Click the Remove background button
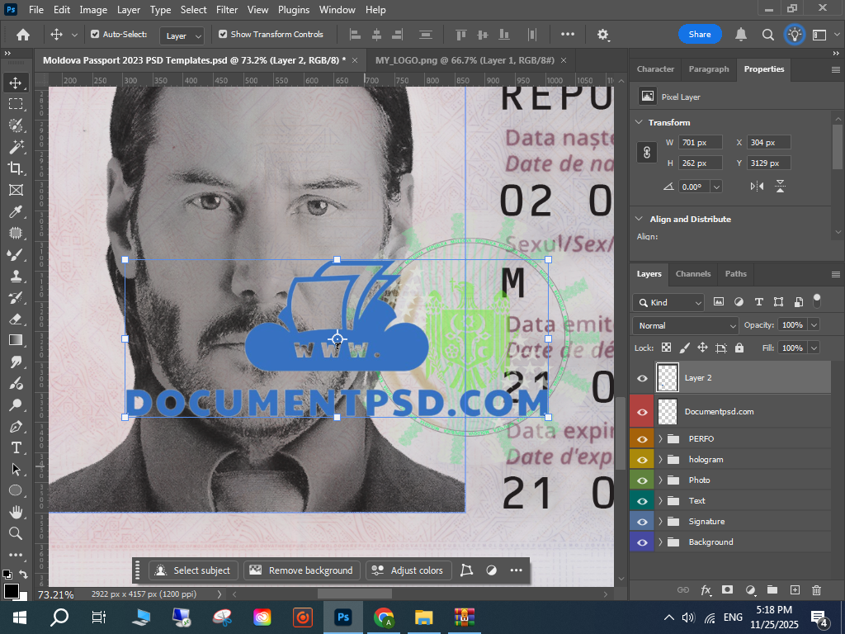Screen dimensions: 845x634 tap(302, 570)
